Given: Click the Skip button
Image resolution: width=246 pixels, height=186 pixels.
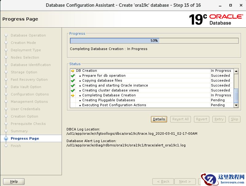Looking at the screenshot, I should (x=234, y=119).
